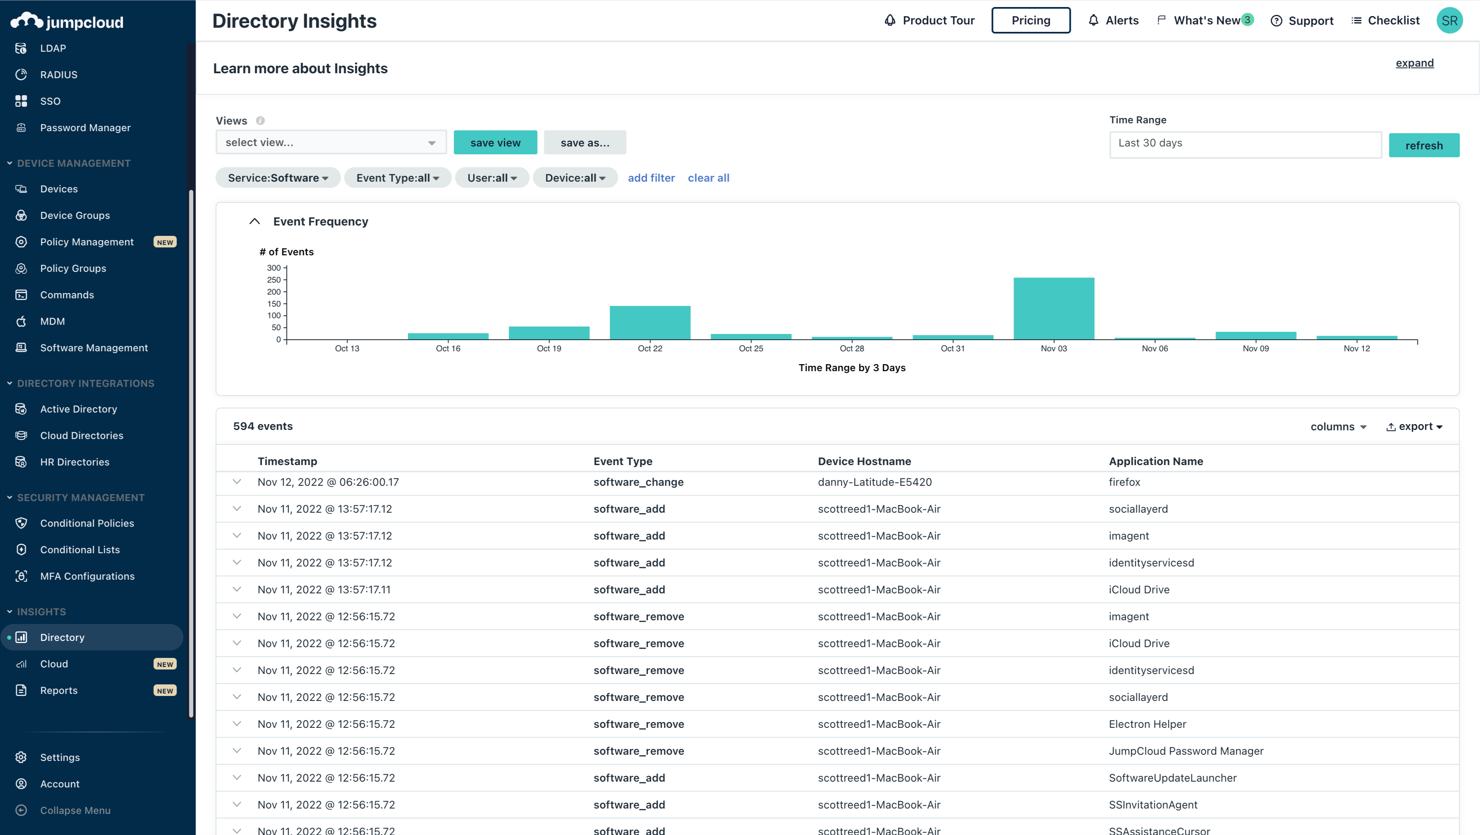Click the clear all link
Screen dimensions: 1480x835
709,178
